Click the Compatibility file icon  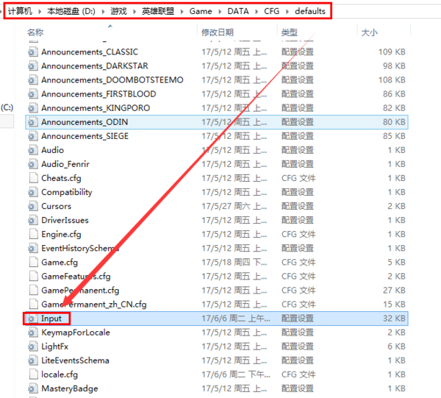(x=33, y=192)
